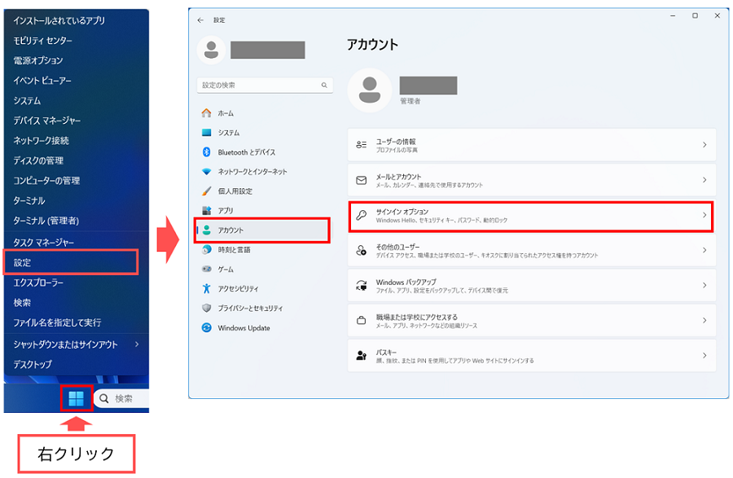The width and height of the screenshot is (733, 478).
Task: Expand シャットダウンまたはサインアウト submenu arrow
Action: [x=137, y=344]
